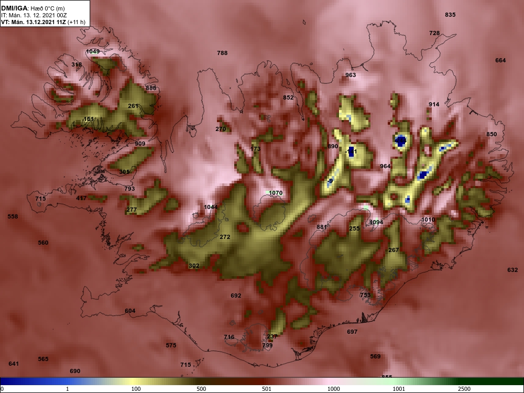The width and height of the screenshot is (524, 393).
Task: Click the map value '560'
Action: (x=43, y=243)
